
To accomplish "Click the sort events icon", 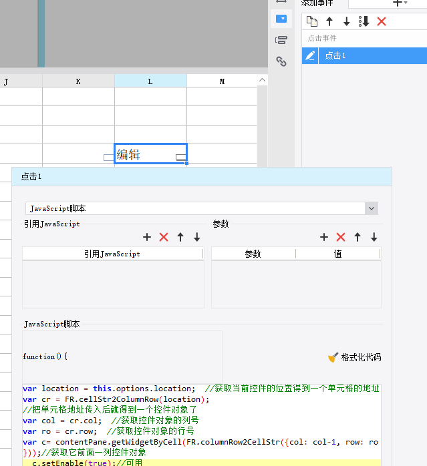I will click(364, 21).
